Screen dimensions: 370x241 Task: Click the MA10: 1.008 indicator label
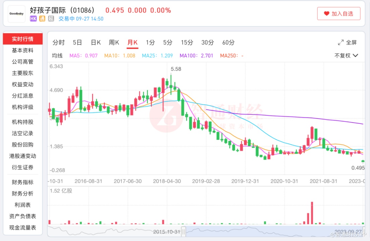[x=120, y=56]
